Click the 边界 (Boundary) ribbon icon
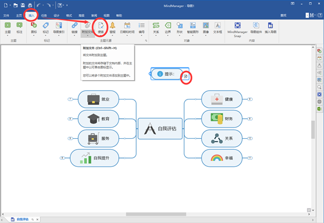Screen dimensions: 324x223 [x=168, y=25]
